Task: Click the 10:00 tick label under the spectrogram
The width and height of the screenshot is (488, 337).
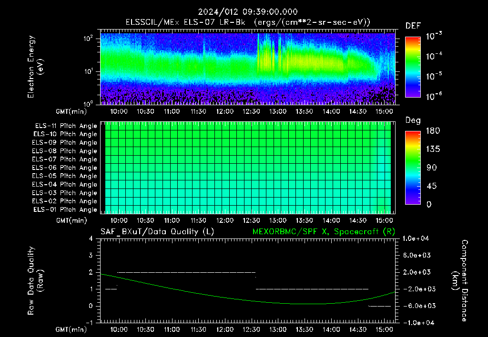Action: coord(119,111)
